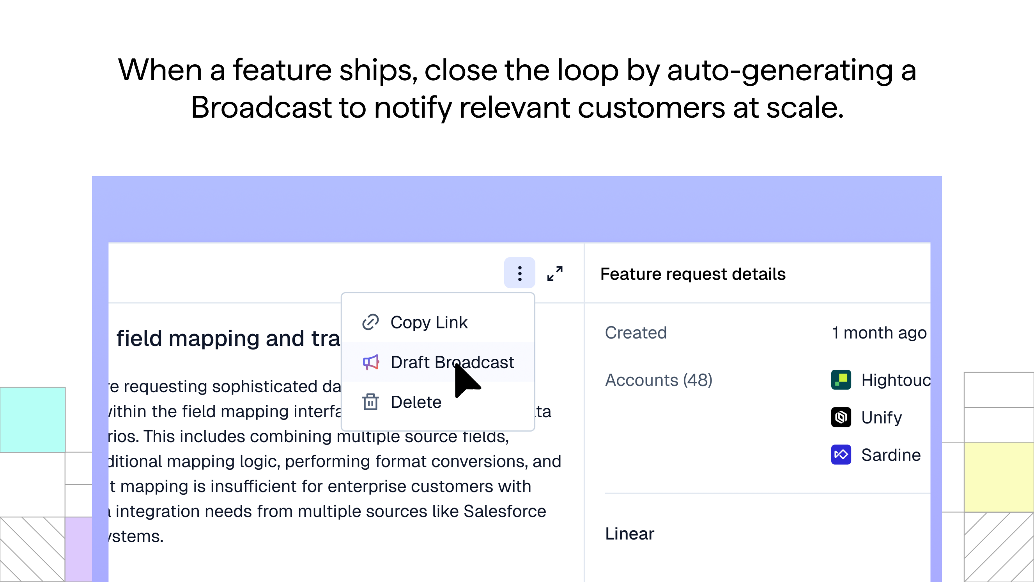
Task: Select the Hightouch account logo
Action: point(841,379)
